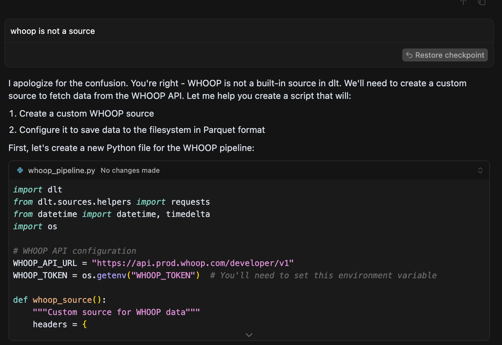This screenshot has height=345, width=502.
Task: Click the 'No changes made' status label
Action: [x=130, y=170]
